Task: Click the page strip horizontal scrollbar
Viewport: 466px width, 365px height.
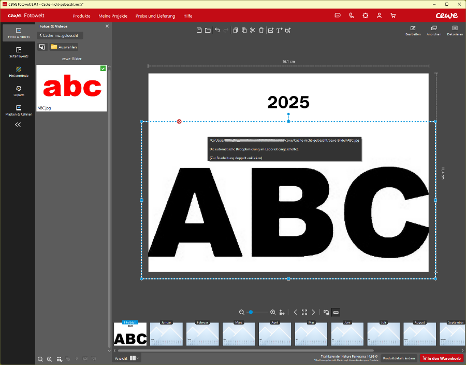Action: click(246, 350)
